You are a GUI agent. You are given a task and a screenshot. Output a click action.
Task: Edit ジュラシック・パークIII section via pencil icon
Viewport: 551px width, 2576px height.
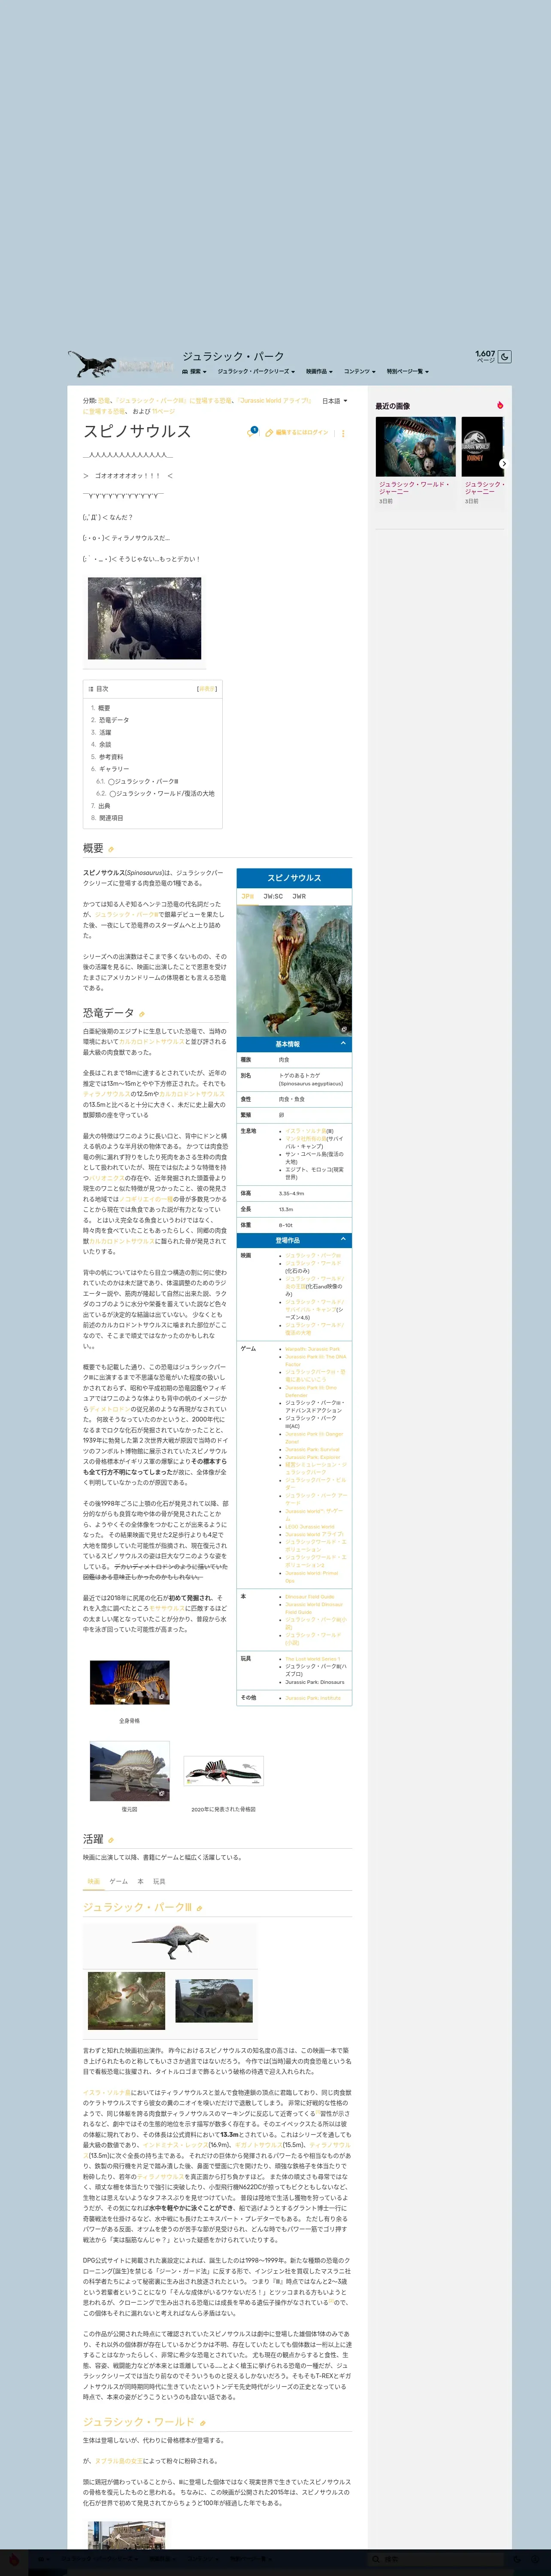tap(199, 1909)
